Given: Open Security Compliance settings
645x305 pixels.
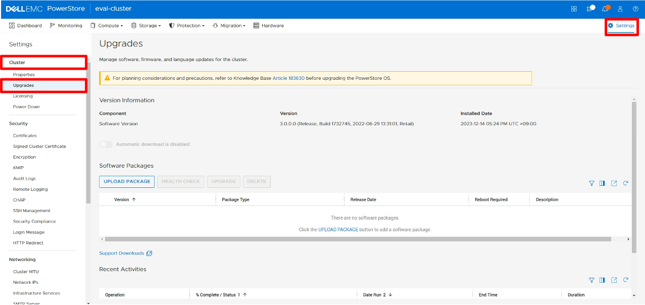Looking at the screenshot, I should click(34, 222).
